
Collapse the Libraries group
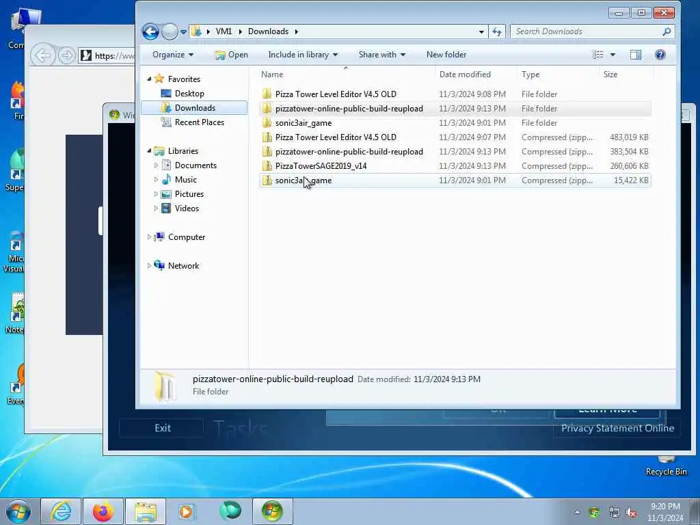[149, 151]
